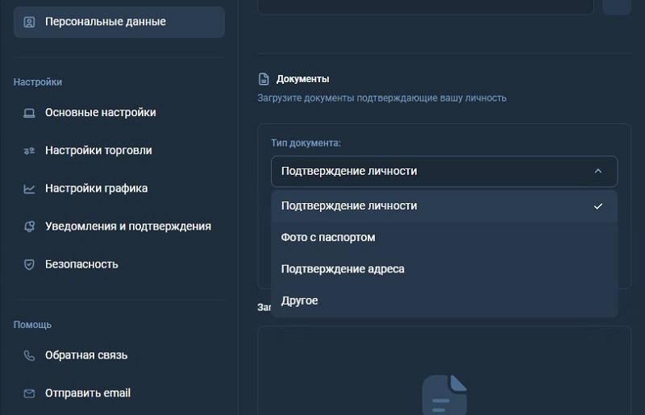Image resolution: width=645 pixels, height=415 pixels.
Task: Choose Фото с паспортом option
Action: [x=328, y=237]
